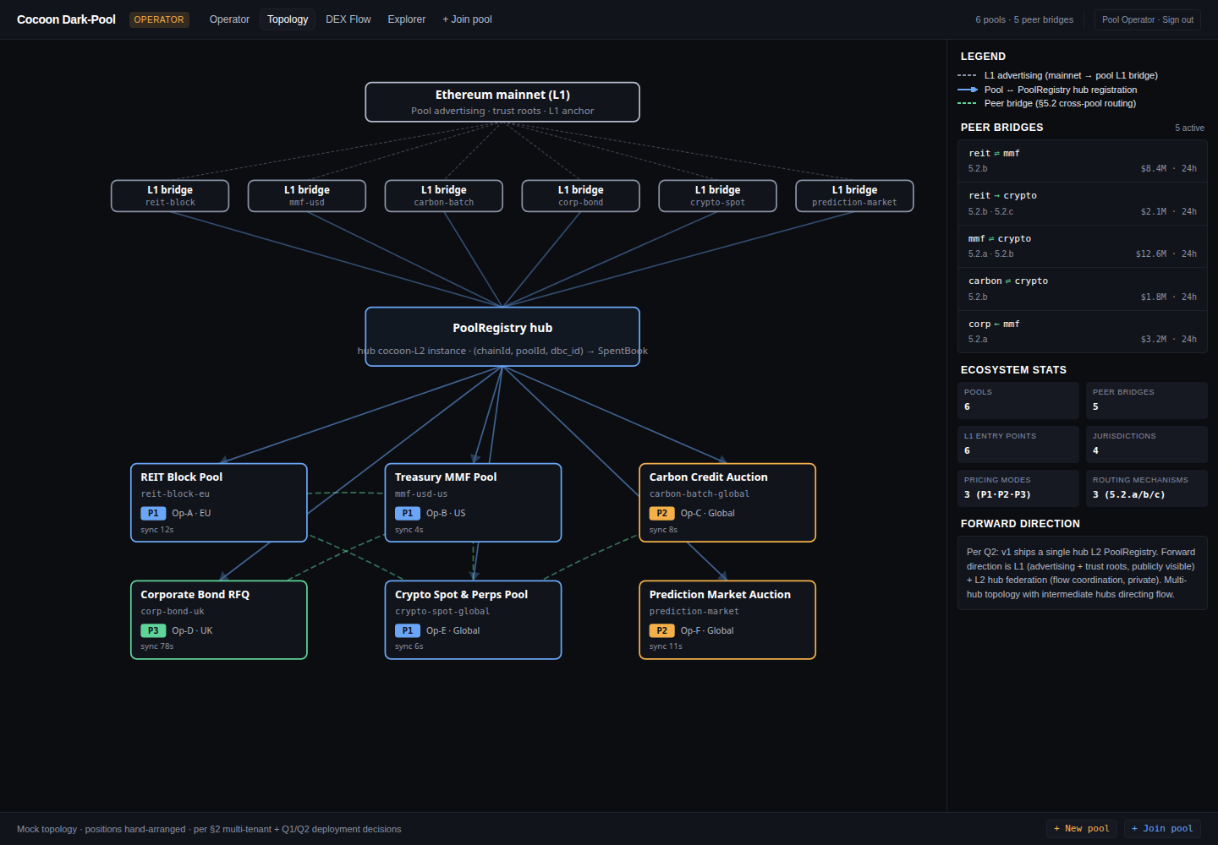Click the 'Mock topology' footer note
Screen dimensions: 1218x845
point(209,829)
